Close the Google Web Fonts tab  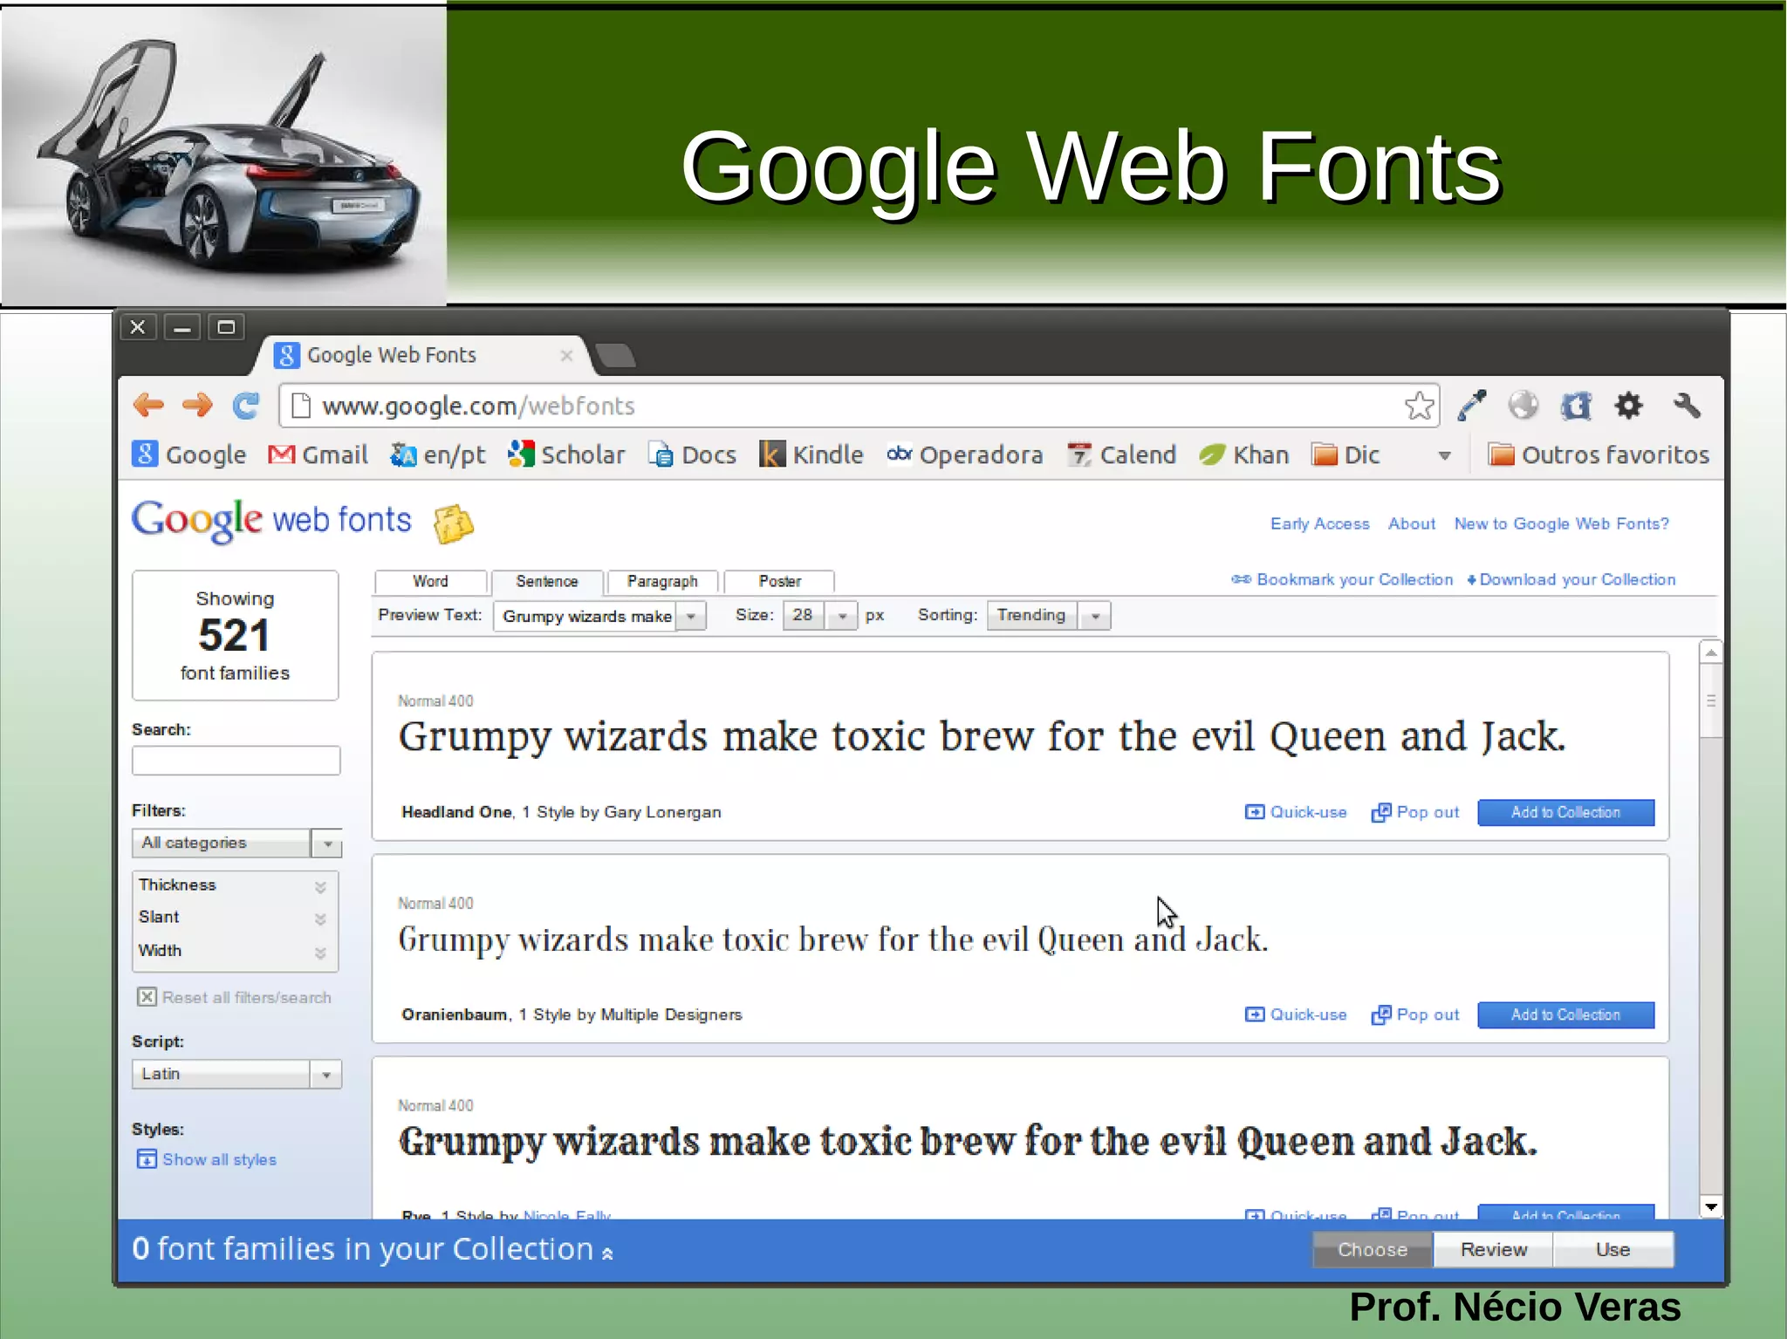pos(566,355)
